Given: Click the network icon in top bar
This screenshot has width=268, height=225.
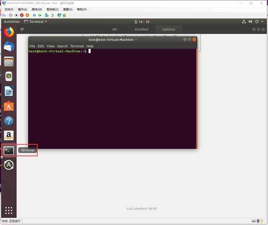Looking at the screenshot, I should pyautogui.click(x=244, y=22).
